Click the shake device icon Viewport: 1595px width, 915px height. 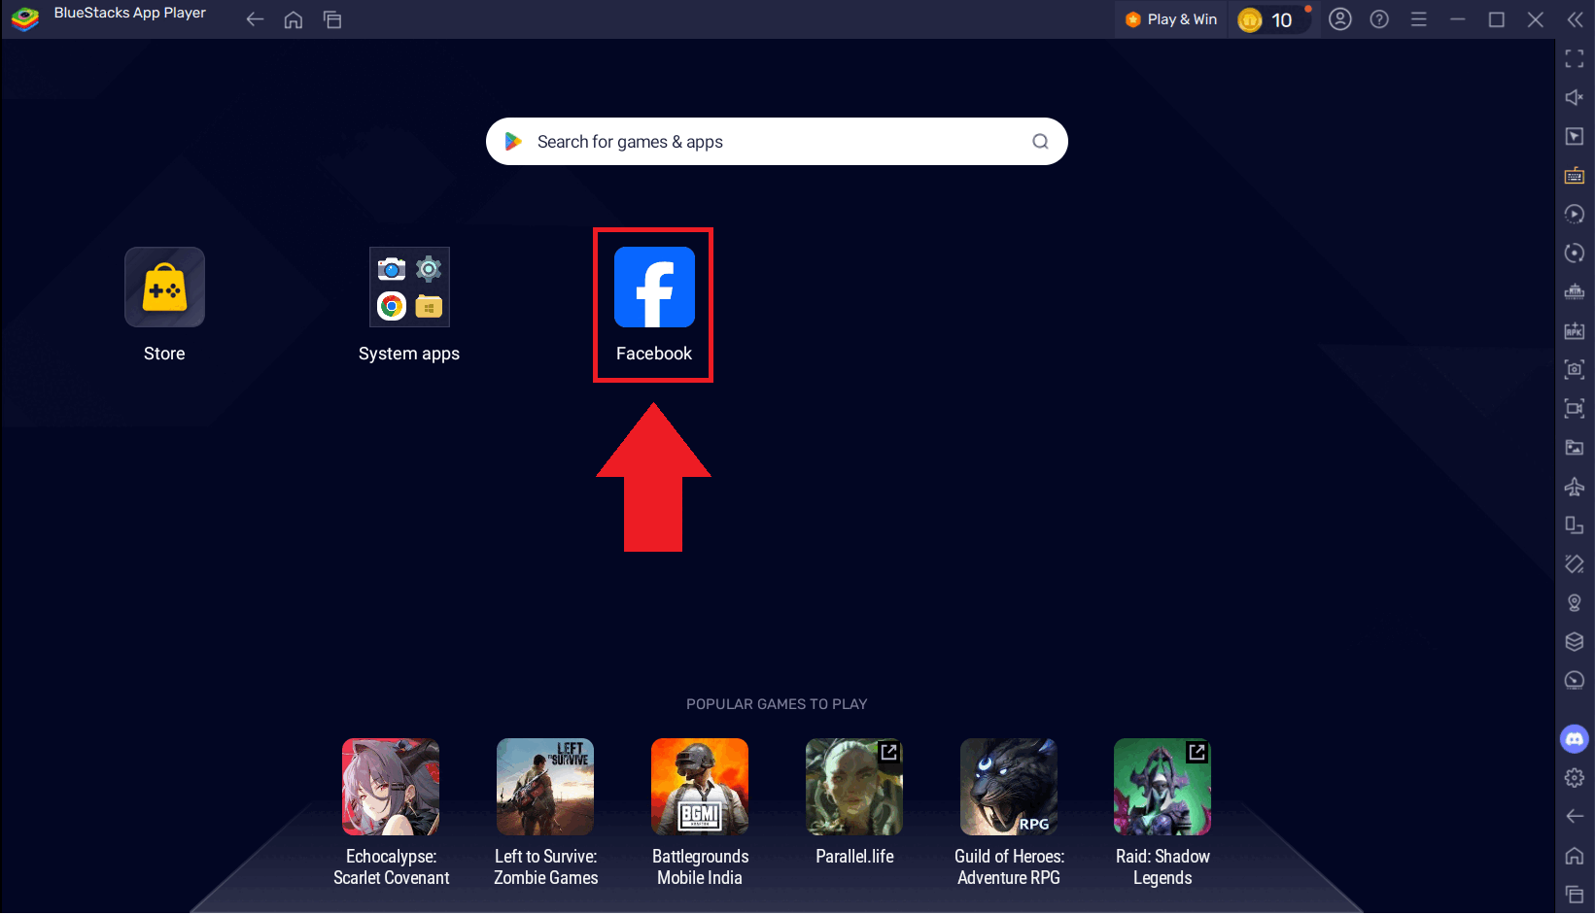(x=1575, y=563)
